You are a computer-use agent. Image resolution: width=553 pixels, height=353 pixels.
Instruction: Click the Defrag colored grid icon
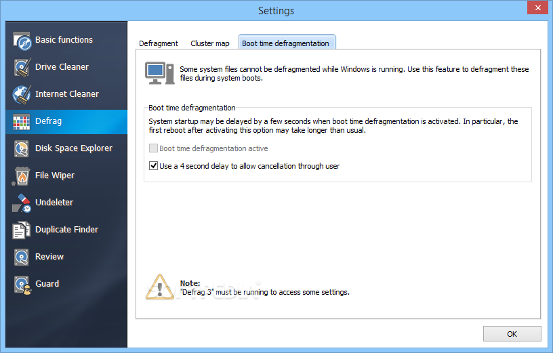pyautogui.click(x=22, y=122)
